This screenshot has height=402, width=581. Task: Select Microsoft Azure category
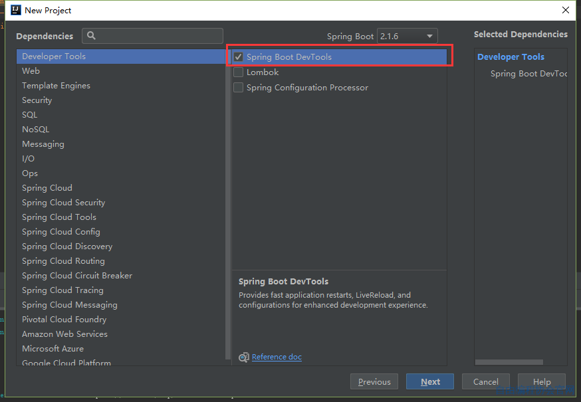point(121,349)
